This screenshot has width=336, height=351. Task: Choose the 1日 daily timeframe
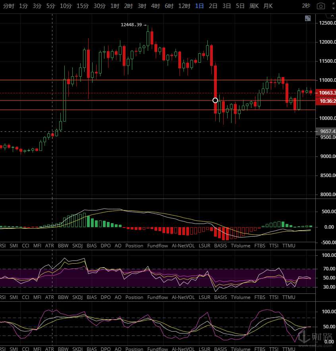(x=200, y=6)
